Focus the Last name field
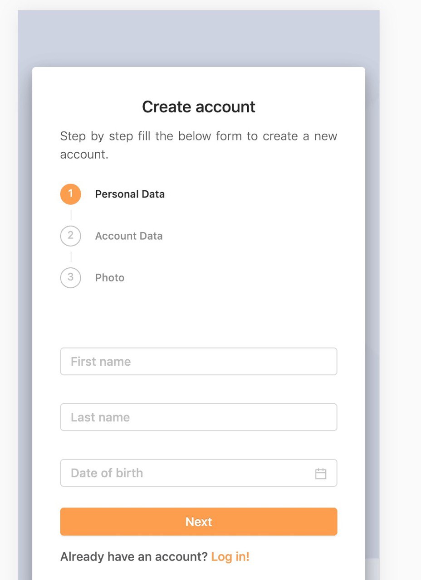The image size is (421, 580). click(199, 417)
